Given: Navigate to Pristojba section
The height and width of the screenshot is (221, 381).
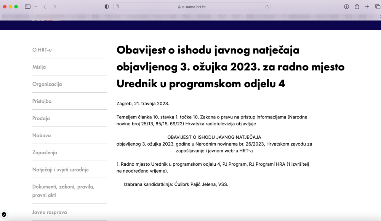Looking at the screenshot, I should (x=42, y=101).
